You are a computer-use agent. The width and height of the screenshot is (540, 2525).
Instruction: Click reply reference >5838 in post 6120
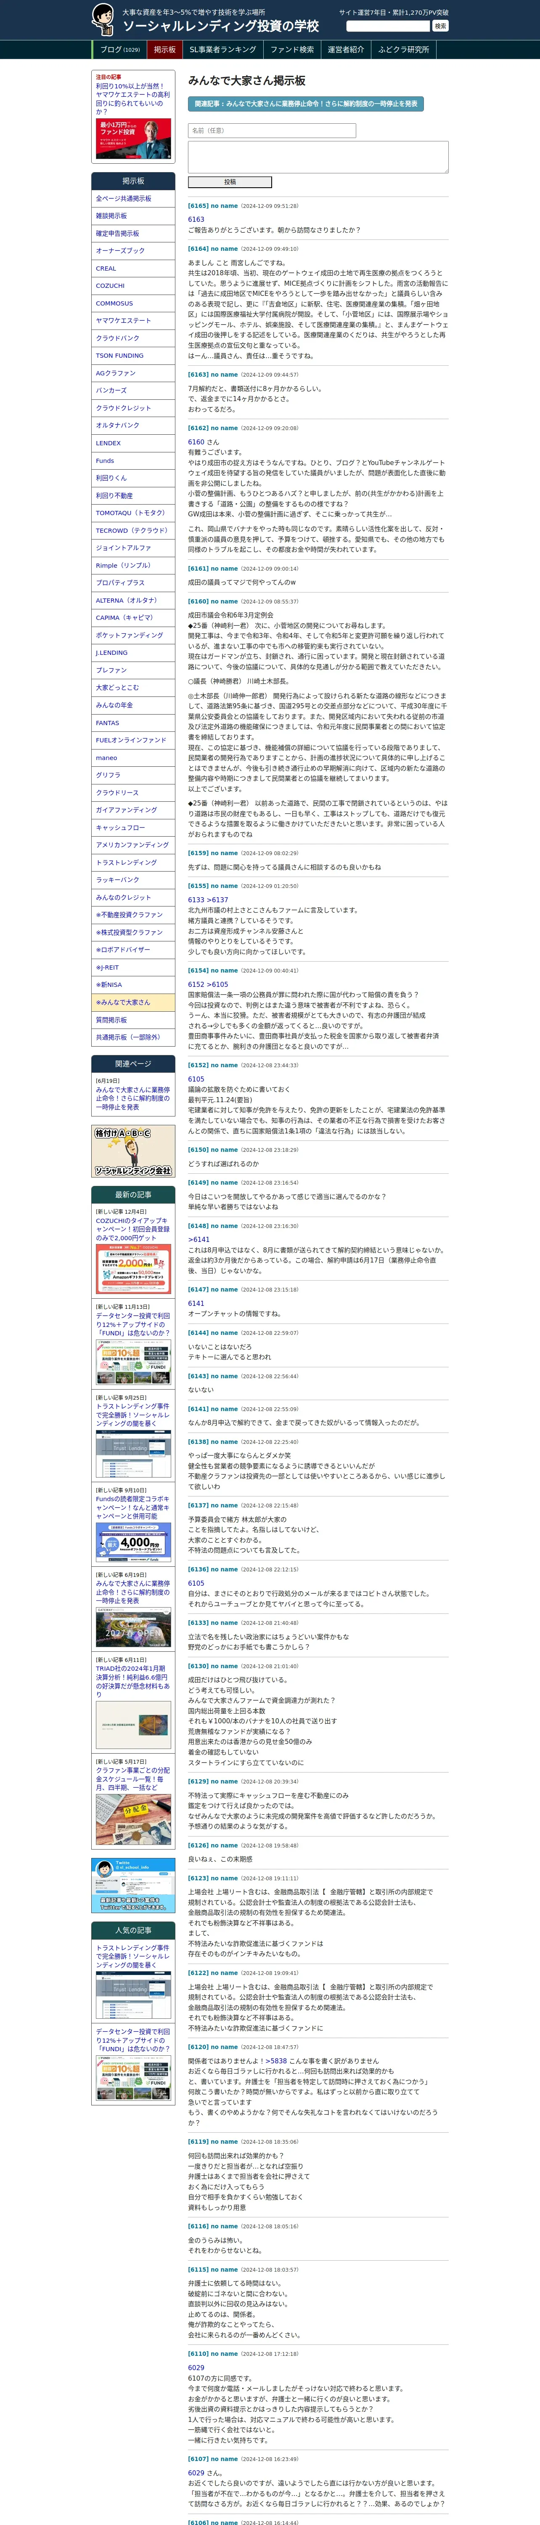[x=276, y=2061]
